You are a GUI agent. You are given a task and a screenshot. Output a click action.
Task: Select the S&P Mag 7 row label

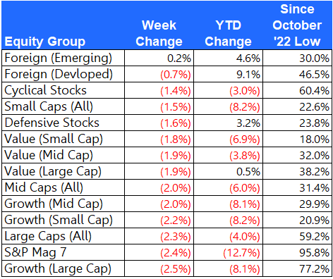click(36, 252)
